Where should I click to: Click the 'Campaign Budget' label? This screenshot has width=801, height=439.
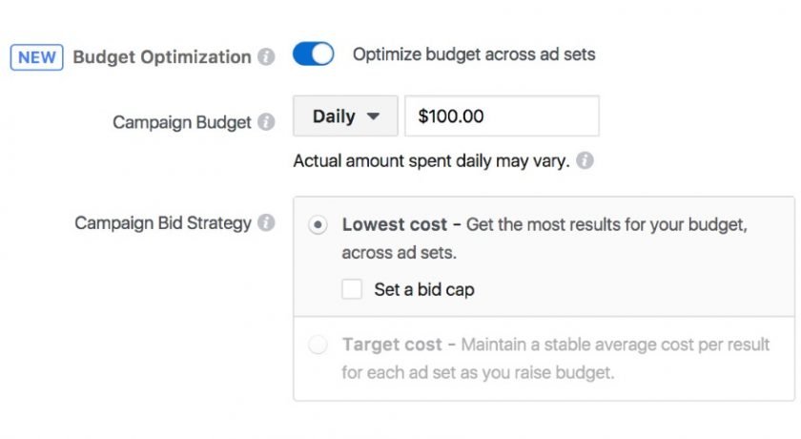click(x=182, y=122)
